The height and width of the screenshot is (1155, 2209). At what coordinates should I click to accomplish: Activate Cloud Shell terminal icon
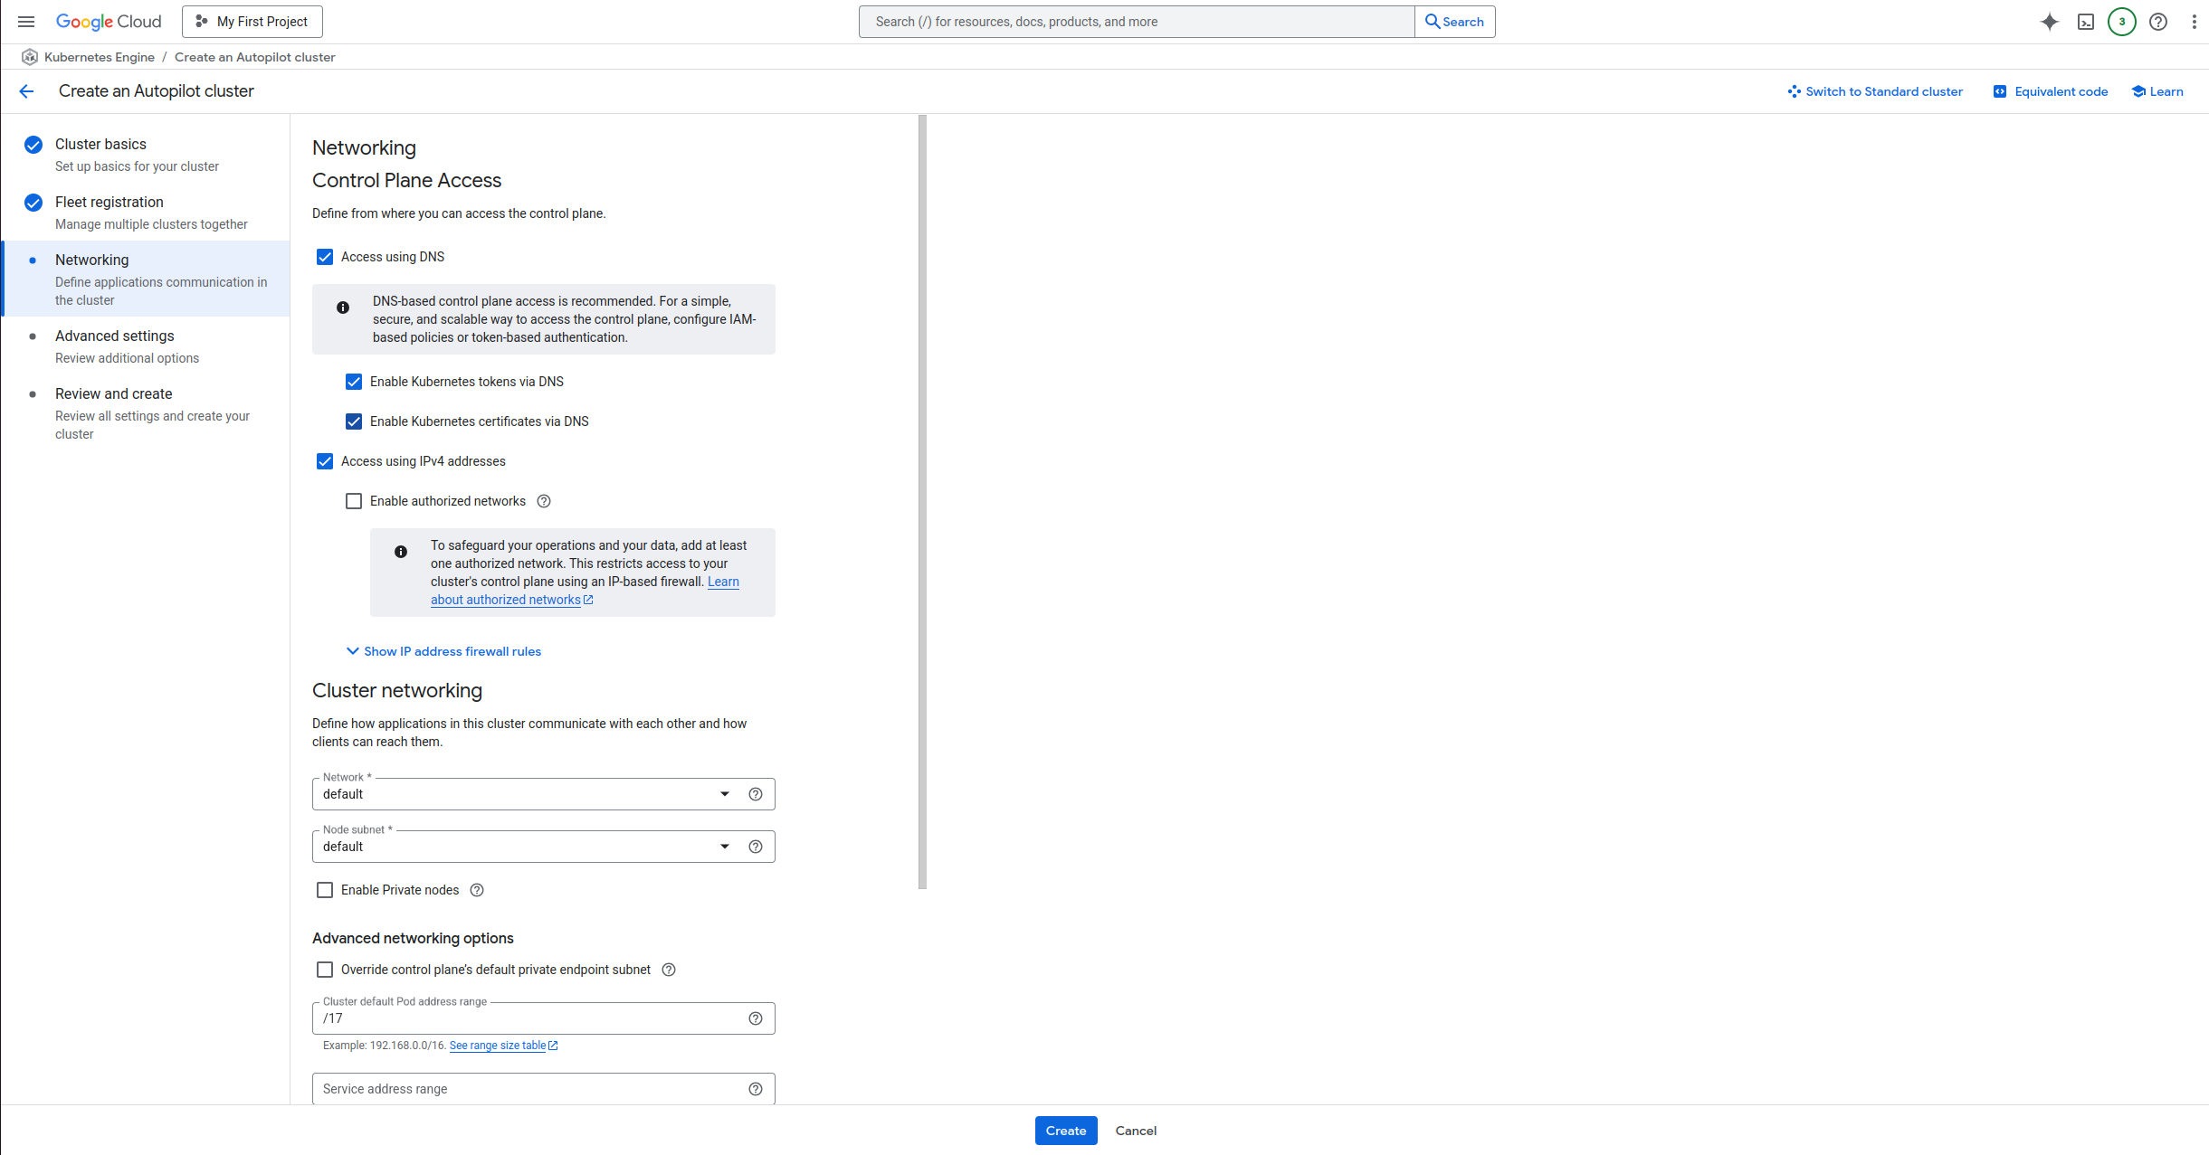(x=2085, y=22)
